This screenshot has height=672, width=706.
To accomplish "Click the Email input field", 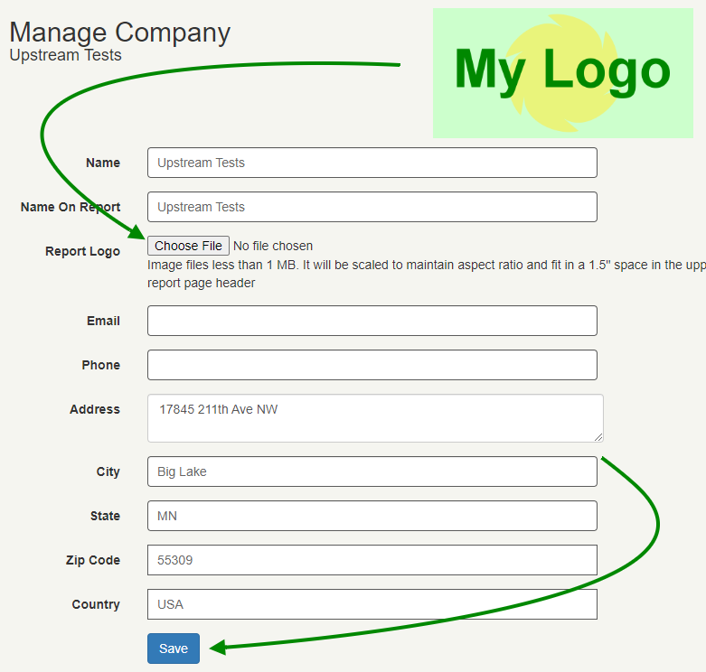I will click(x=372, y=321).
